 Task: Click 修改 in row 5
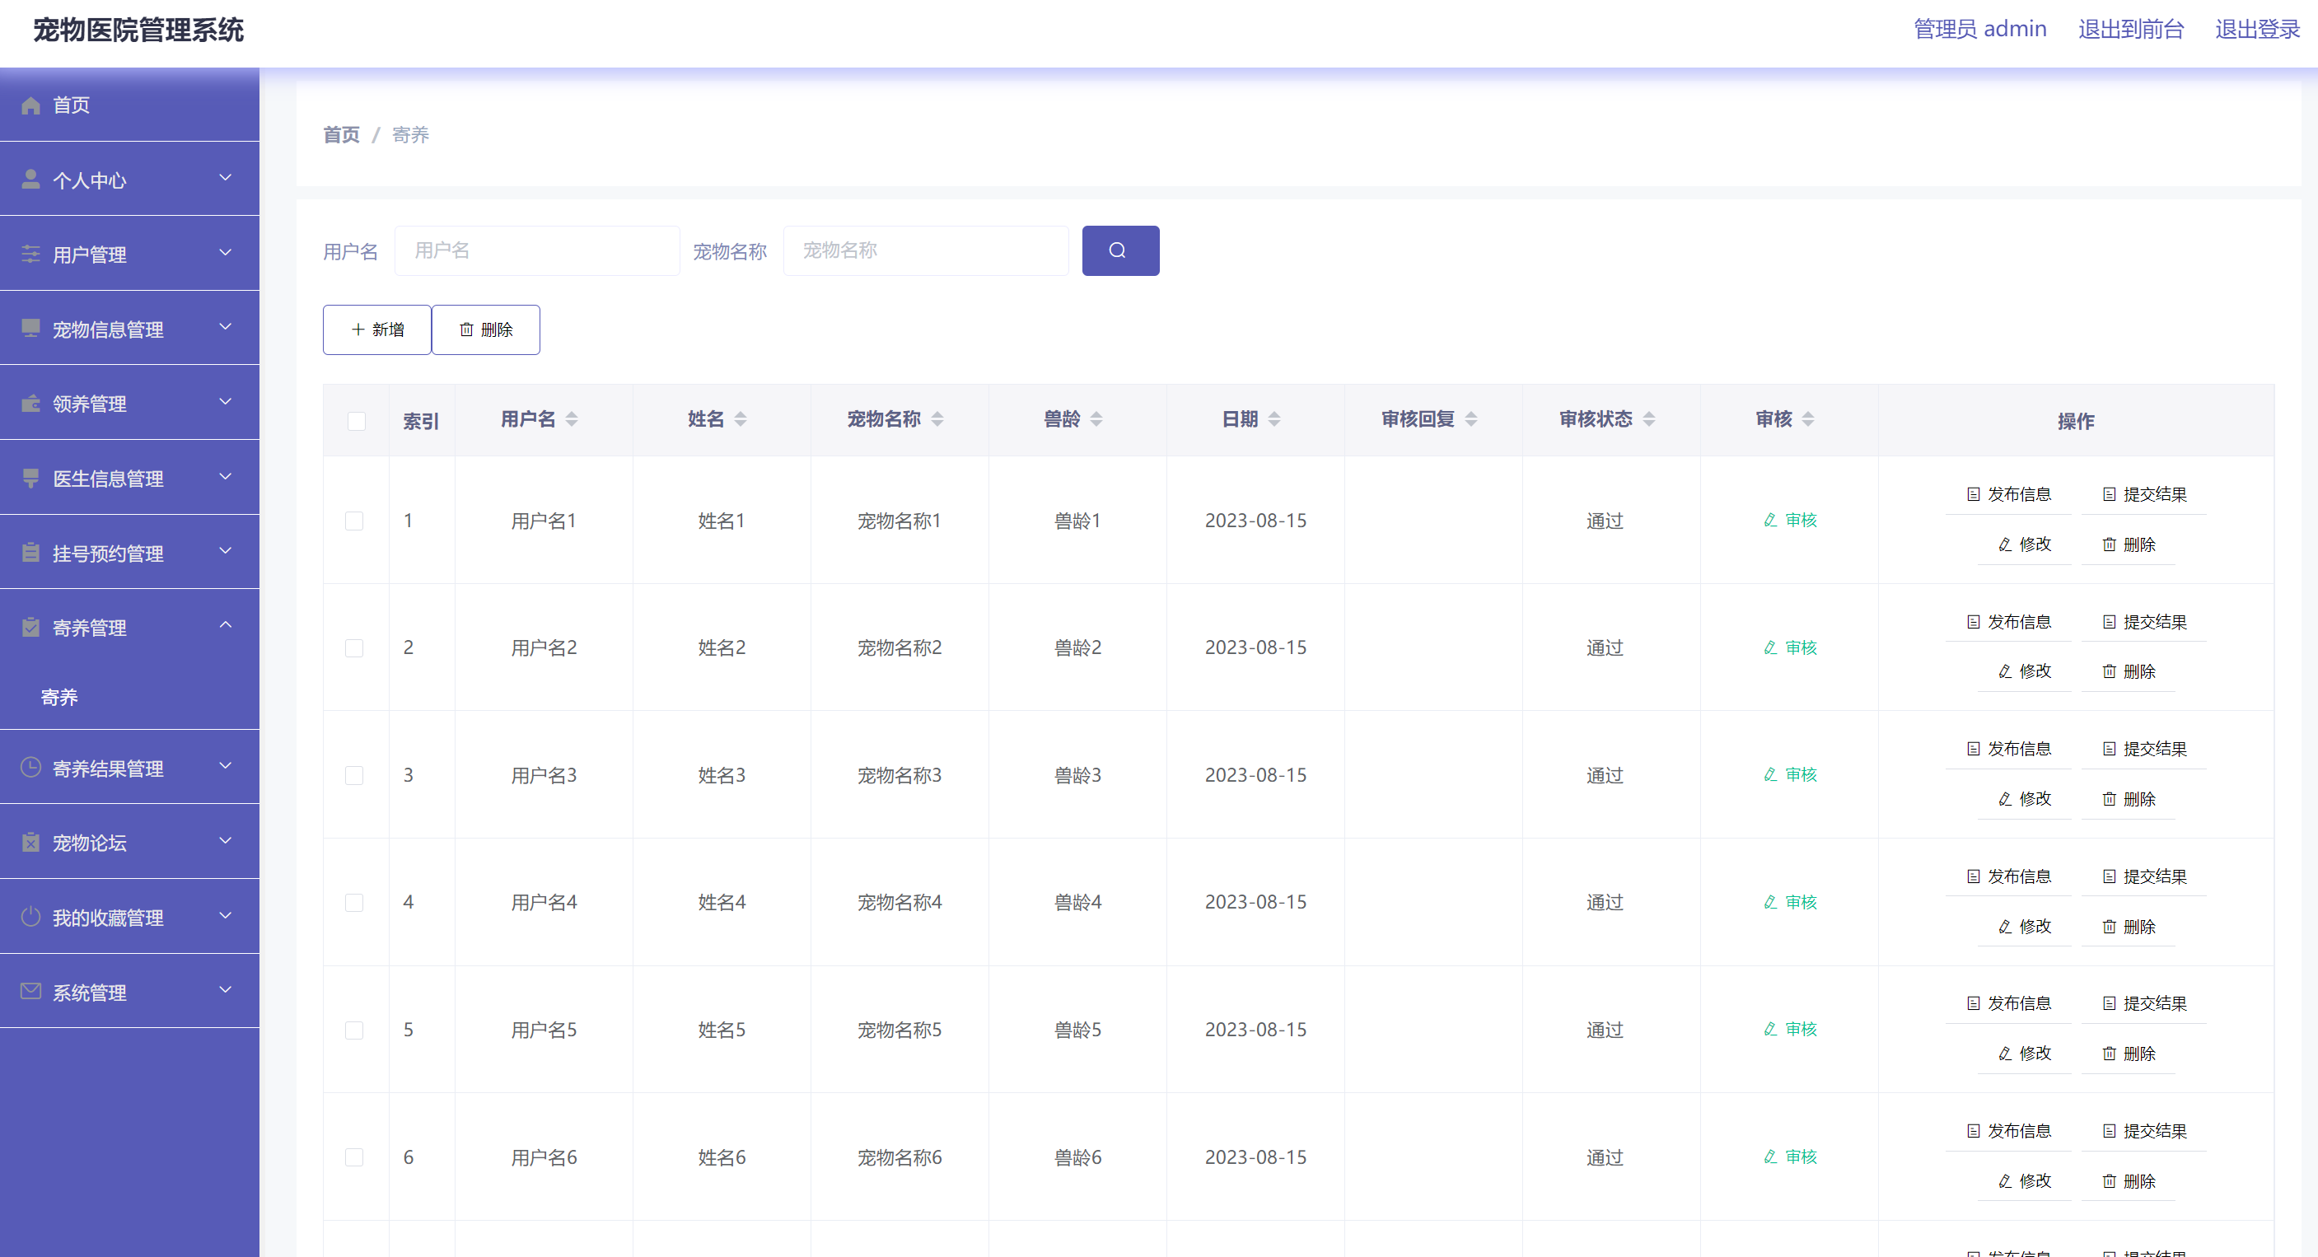pos(2024,1054)
